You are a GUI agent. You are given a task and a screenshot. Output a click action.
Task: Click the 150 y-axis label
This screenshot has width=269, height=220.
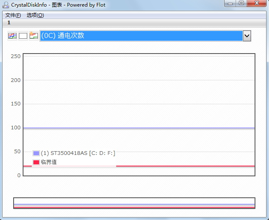16,104
